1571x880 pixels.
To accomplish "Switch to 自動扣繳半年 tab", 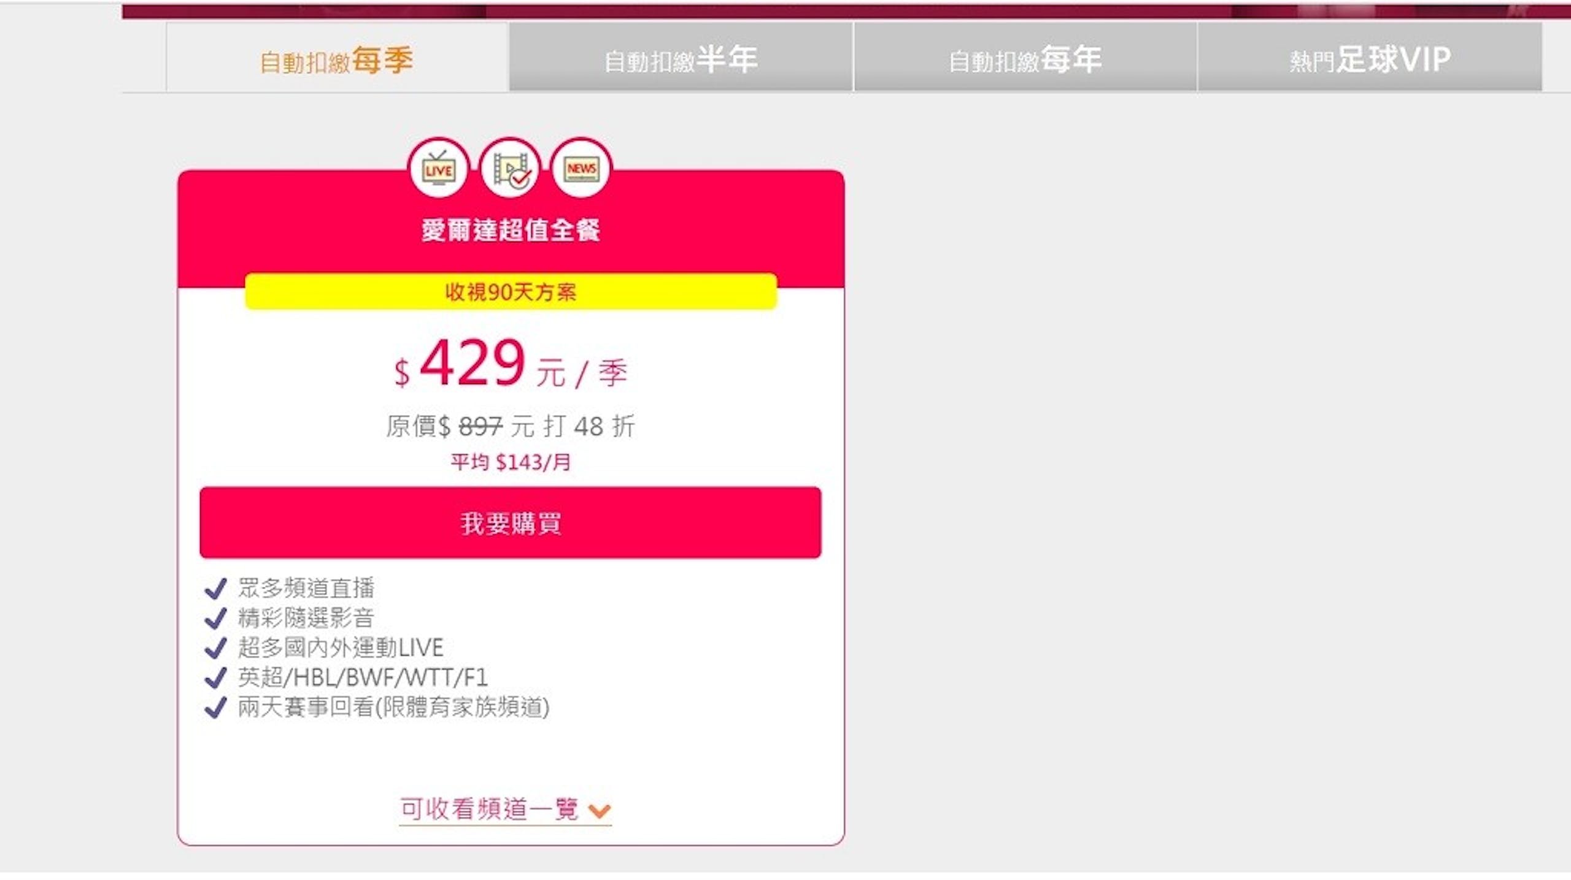I will point(681,57).
